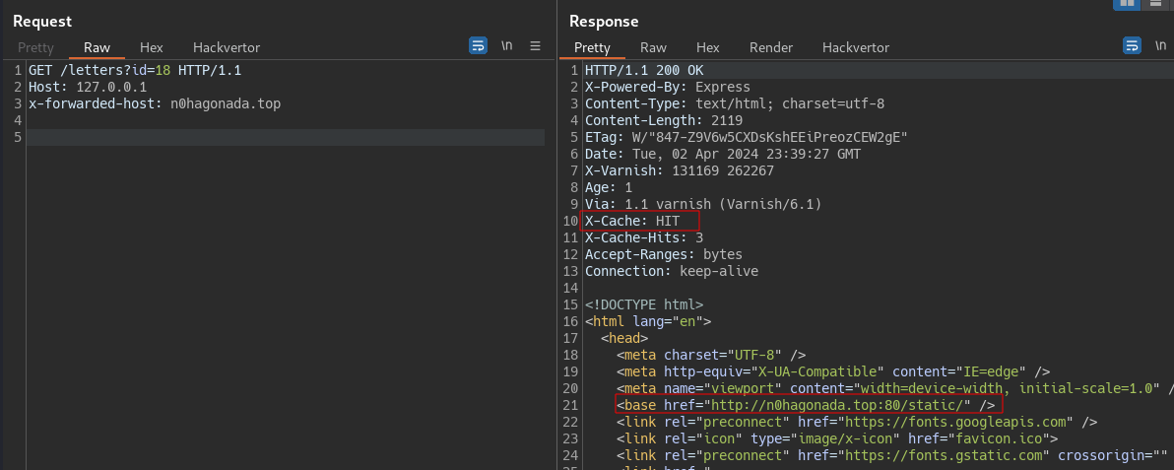Screen dimensions: 1174x470
Task: Show \n characters in Response panel
Action: (x=1160, y=45)
